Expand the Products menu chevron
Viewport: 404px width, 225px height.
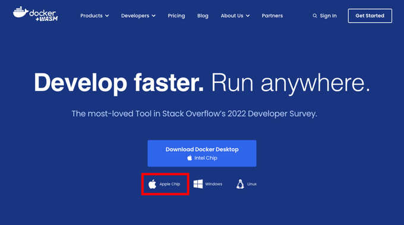[107, 16]
